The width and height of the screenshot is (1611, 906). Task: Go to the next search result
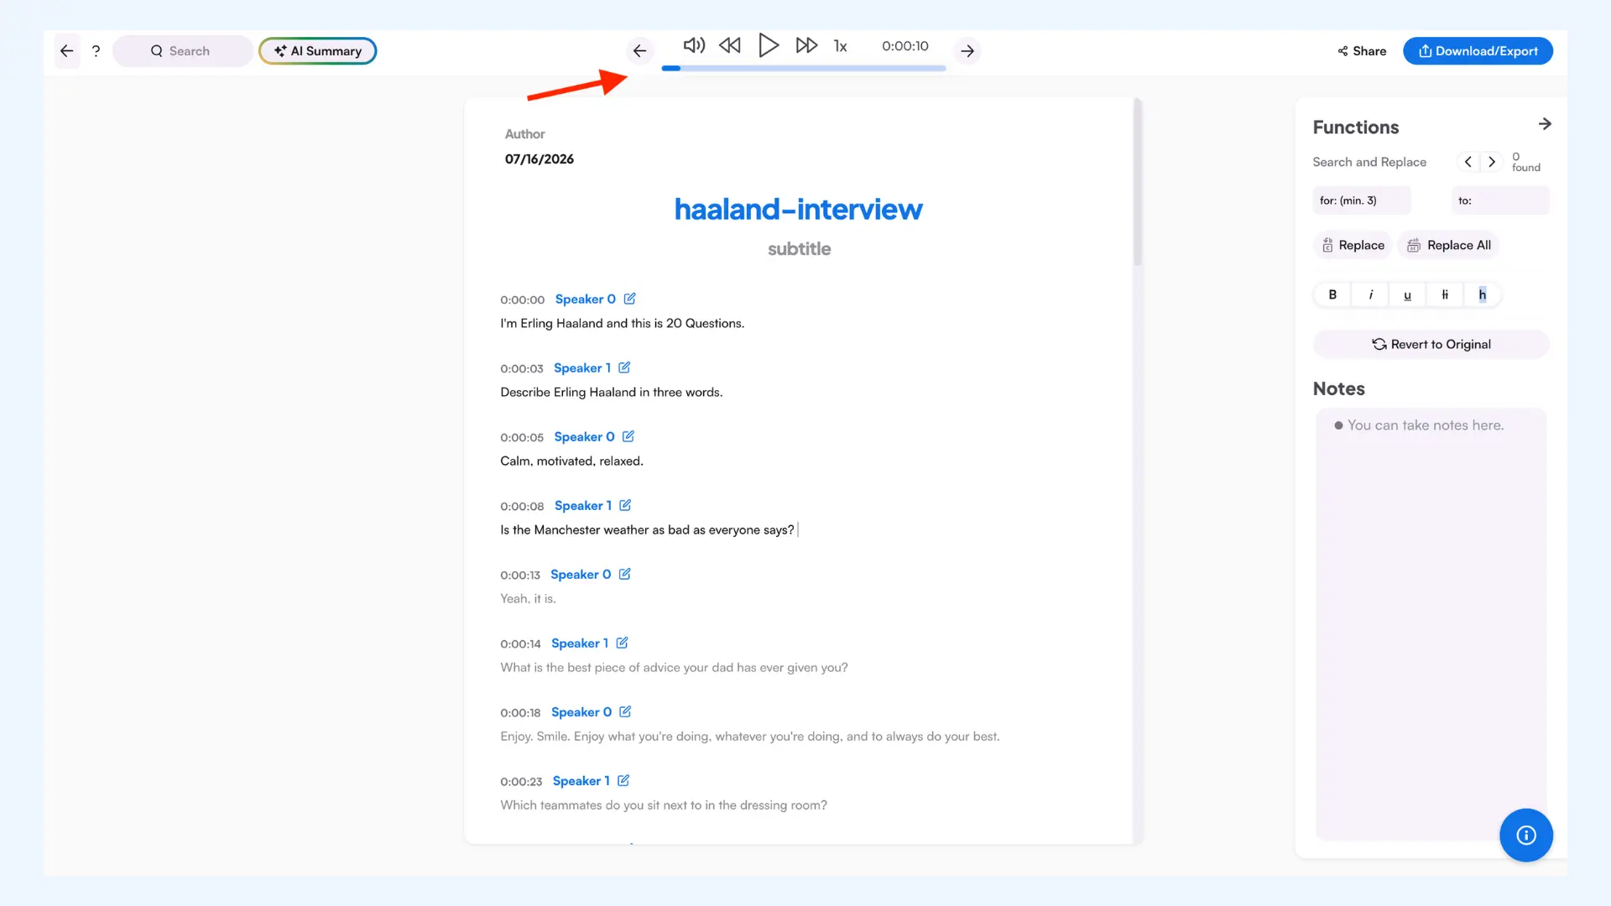tap(1491, 162)
